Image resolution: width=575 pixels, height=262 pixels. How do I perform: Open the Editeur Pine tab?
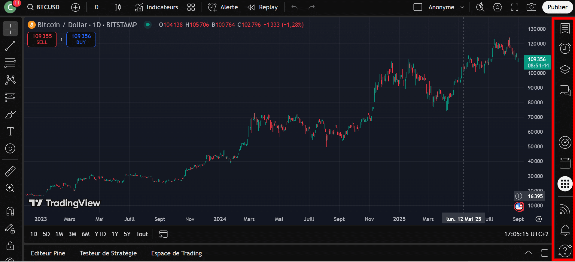point(48,253)
